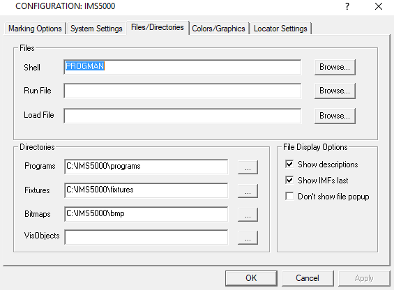Focus the Load File text field
This screenshot has height=290, width=394.
(183, 116)
